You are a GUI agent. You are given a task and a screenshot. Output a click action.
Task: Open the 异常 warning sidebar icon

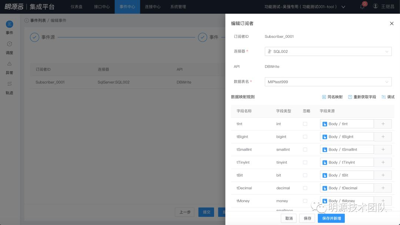point(9,64)
